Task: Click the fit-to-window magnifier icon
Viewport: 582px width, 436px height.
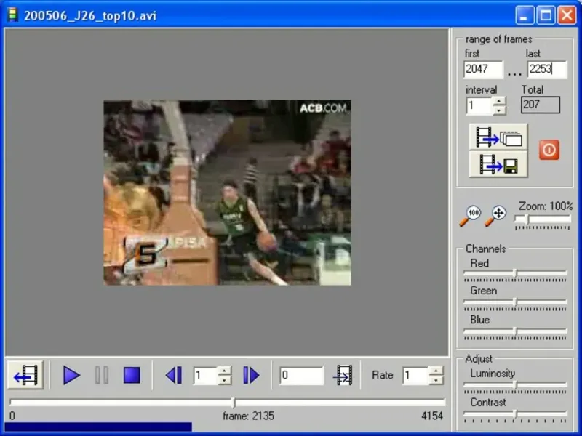Action: pos(495,216)
